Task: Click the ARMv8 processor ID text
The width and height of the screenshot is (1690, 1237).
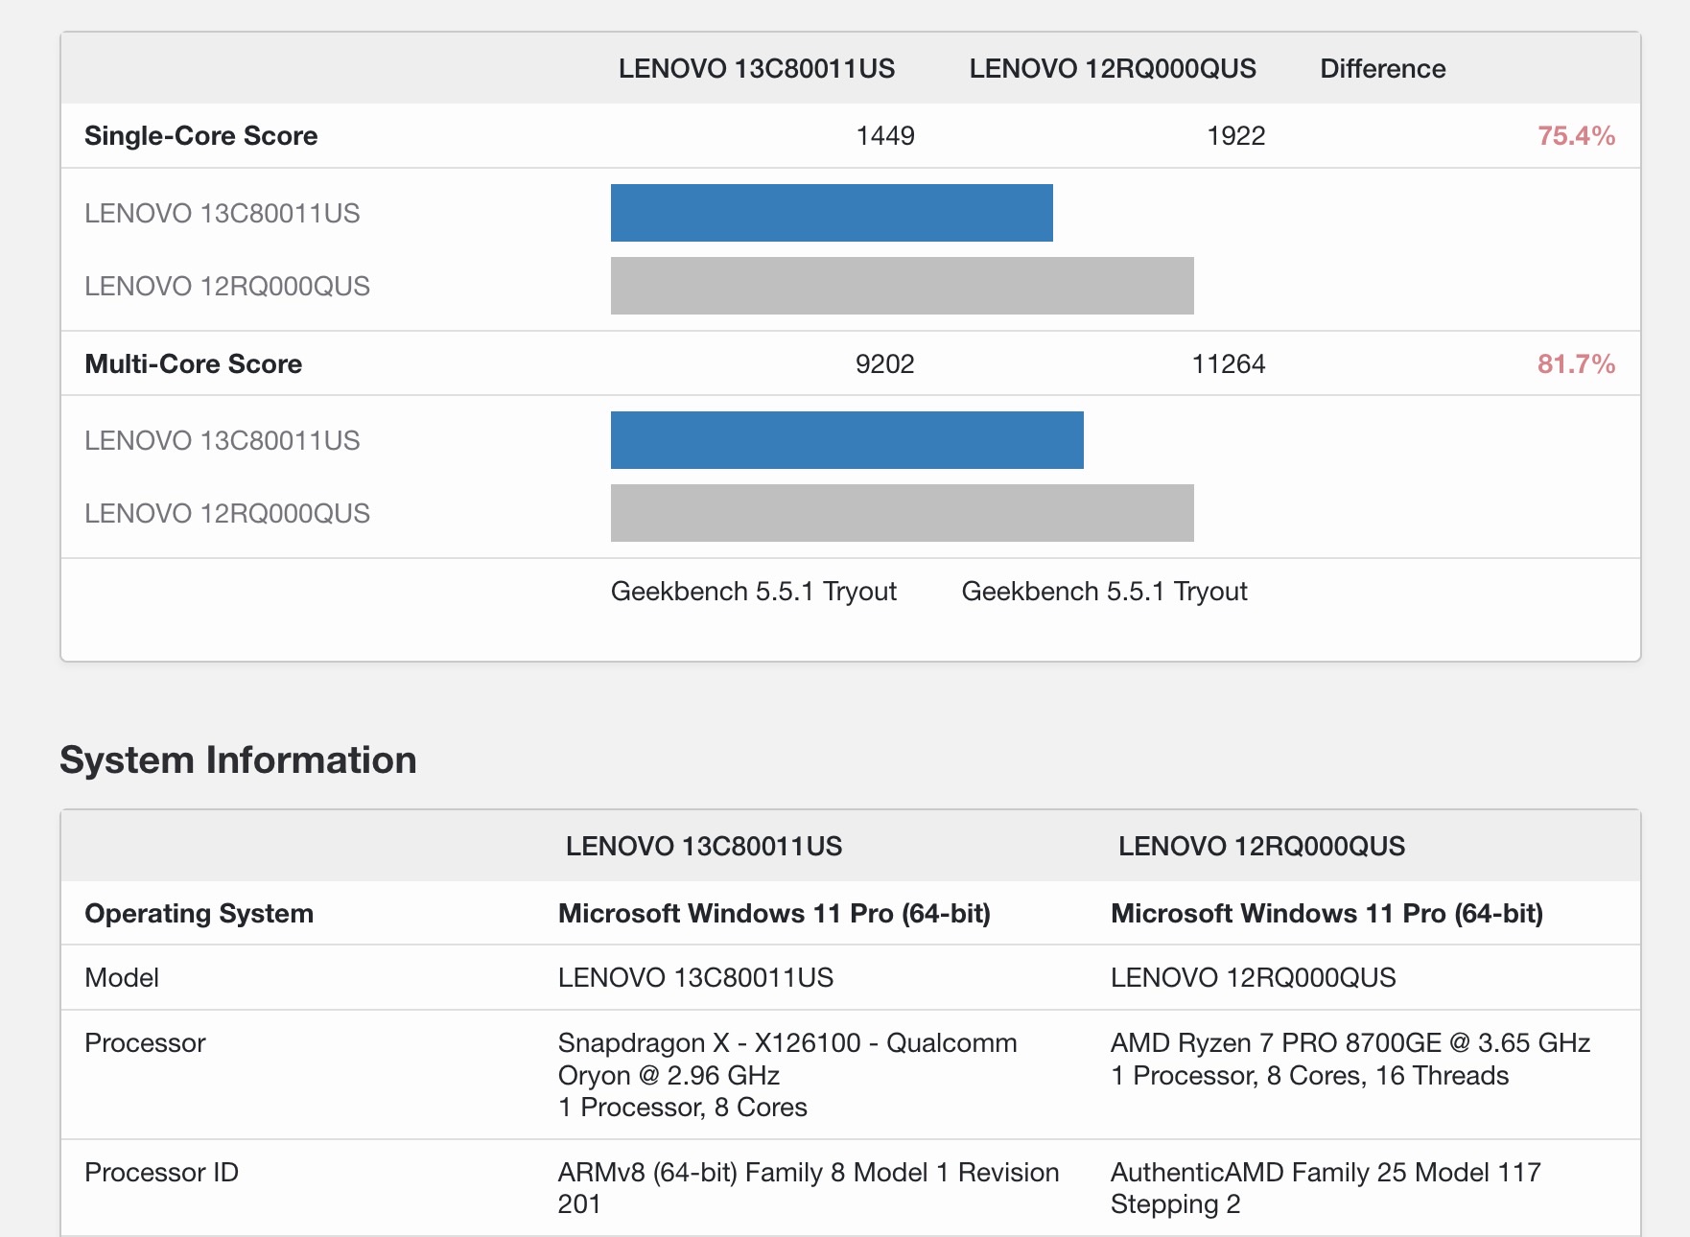Action: pos(808,1188)
